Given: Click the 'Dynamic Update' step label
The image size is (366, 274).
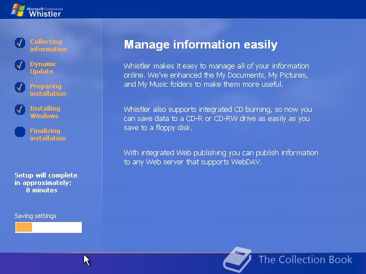Looking at the screenshot, I should [43, 67].
